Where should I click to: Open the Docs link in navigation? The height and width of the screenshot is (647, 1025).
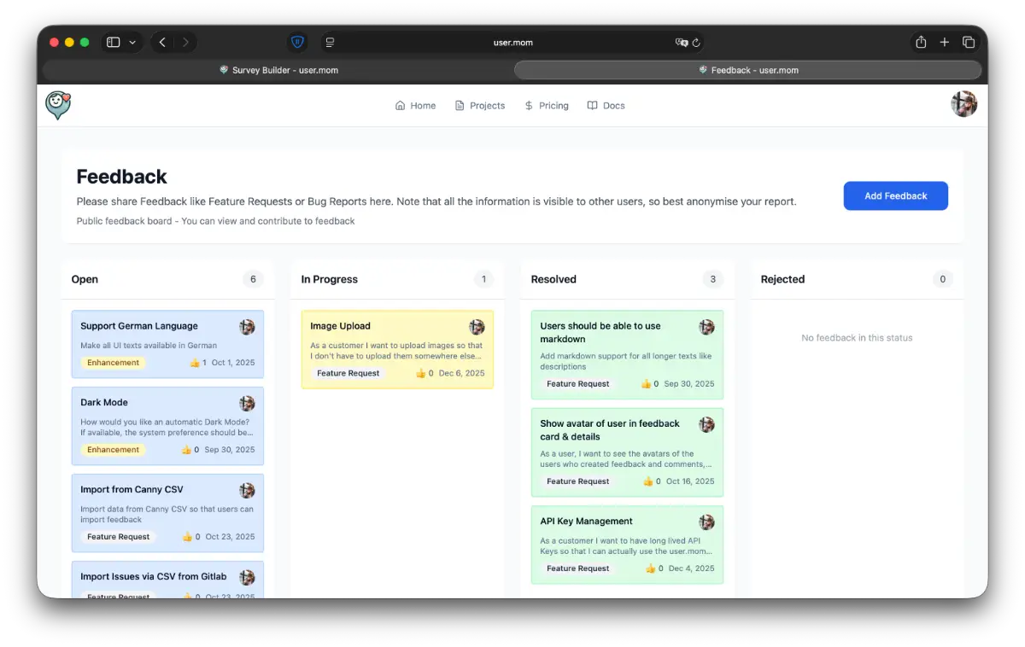click(606, 106)
